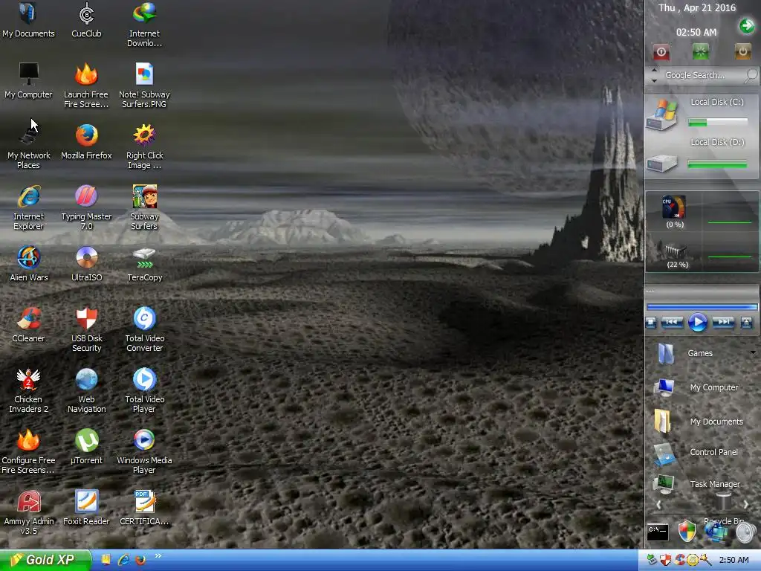Select the Windows Media Player desktop icon
The width and height of the screenshot is (761, 571).
(144, 451)
